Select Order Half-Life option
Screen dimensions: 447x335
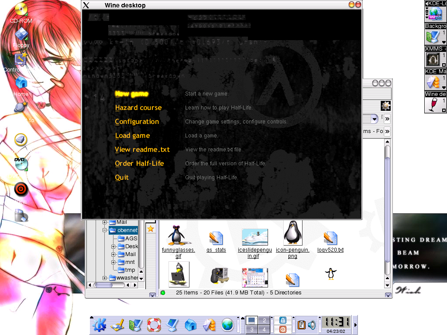click(139, 164)
